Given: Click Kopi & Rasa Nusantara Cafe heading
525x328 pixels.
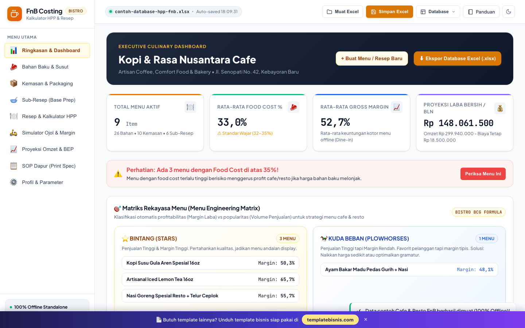Looking at the screenshot, I should [x=187, y=60].
